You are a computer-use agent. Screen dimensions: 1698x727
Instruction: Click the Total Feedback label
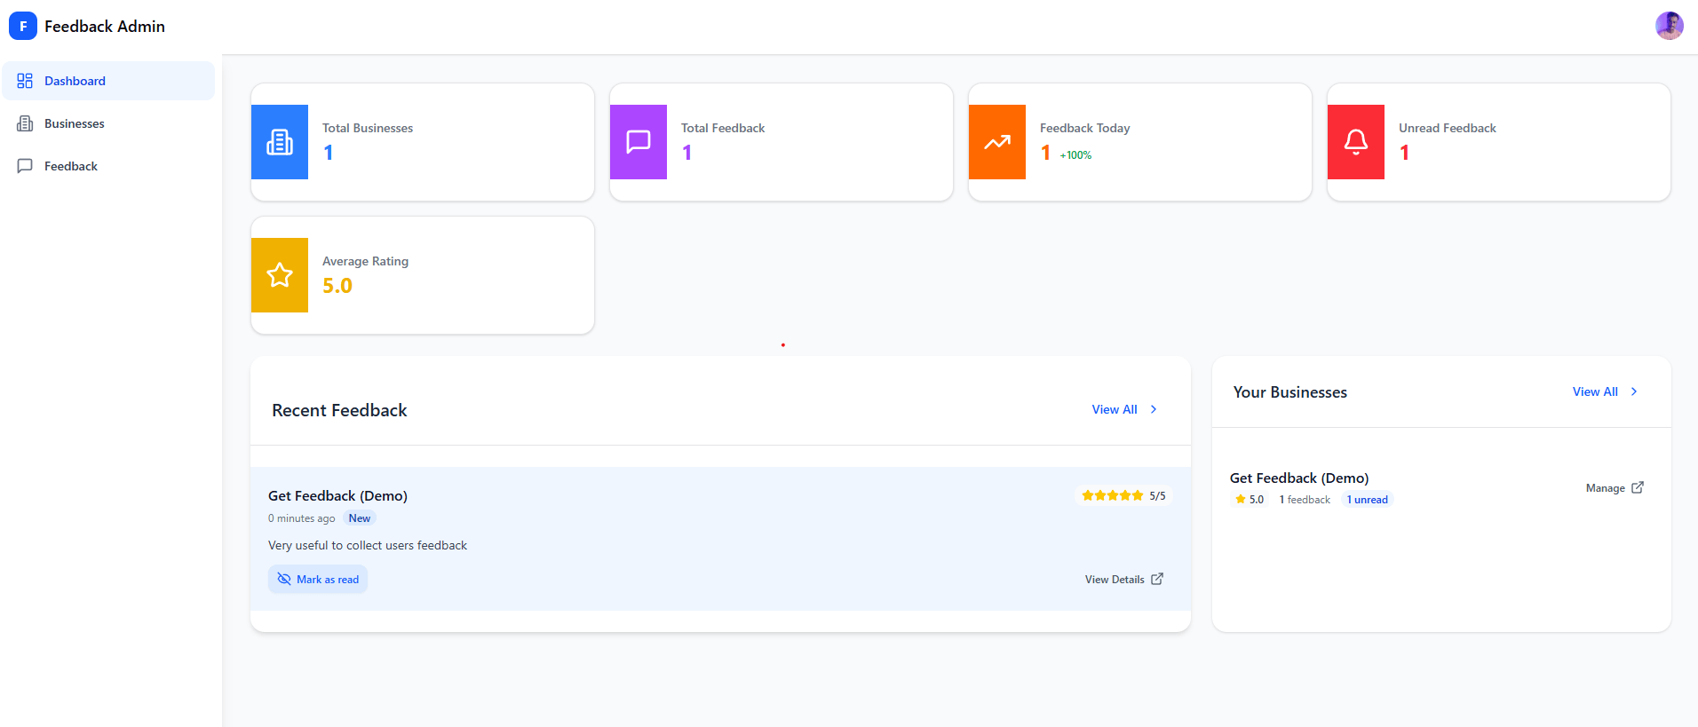[x=723, y=128]
